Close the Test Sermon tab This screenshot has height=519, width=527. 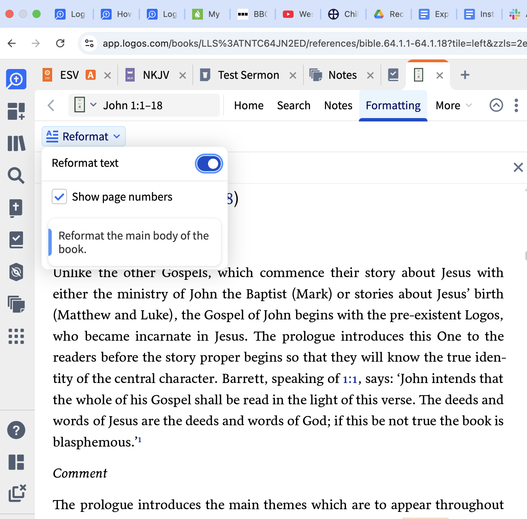(x=293, y=75)
